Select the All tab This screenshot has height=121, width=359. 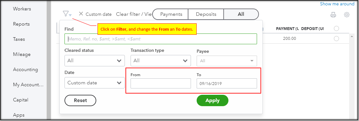point(241,14)
